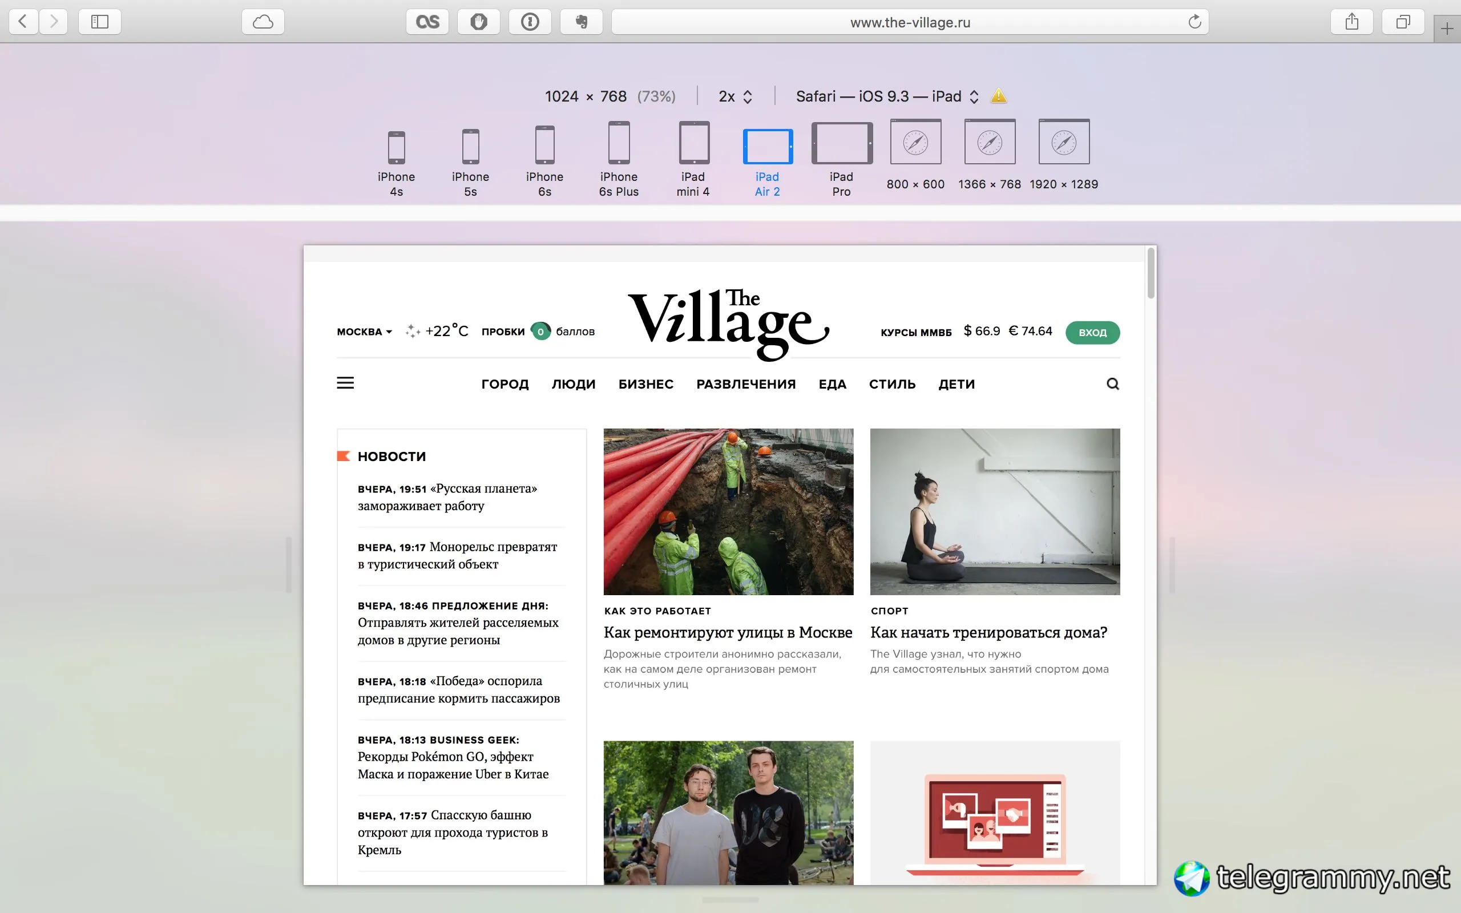Click the page's vertical scrollbar thumb

(x=1151, y=273)
